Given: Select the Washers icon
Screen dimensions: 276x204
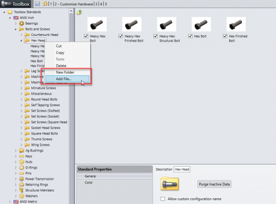Looking at the screenshot, I should pos(22,196).
